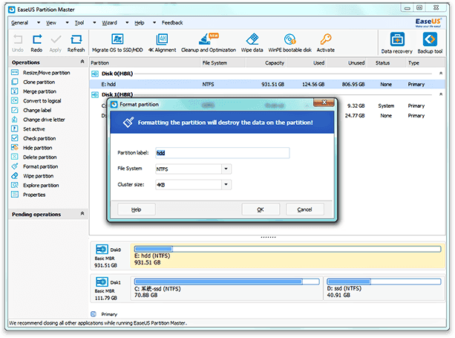This screenshot has width=455, height=338.
Task: Click Wipe partition operation
Action: [32, 175]
